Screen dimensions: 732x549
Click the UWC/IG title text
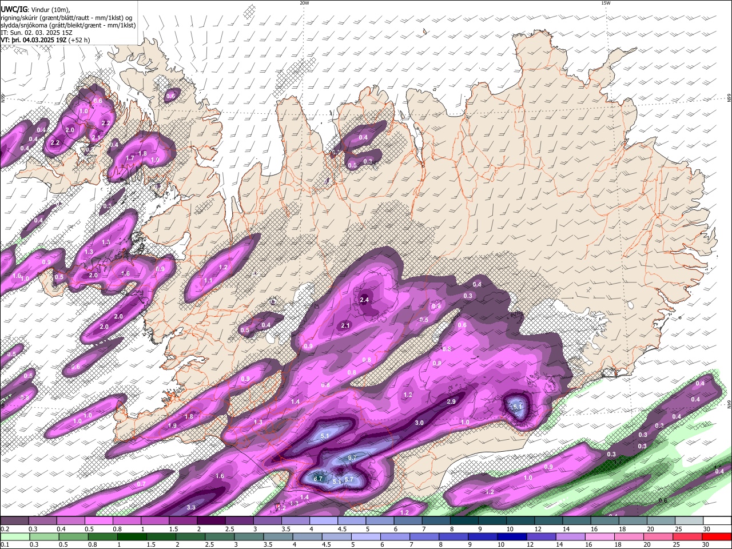pos(14,10)
